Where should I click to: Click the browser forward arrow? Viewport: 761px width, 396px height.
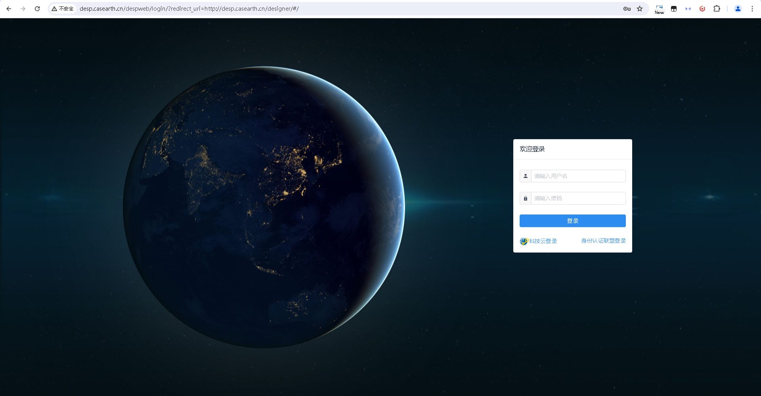point(23,9)
